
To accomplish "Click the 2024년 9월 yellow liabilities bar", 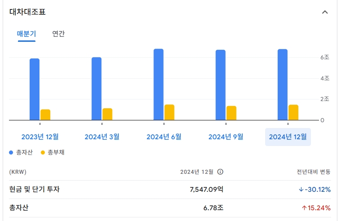I will [231, 113].
